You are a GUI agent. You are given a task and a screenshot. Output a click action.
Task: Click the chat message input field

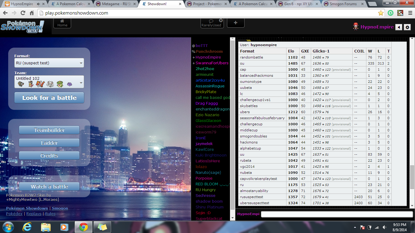pyautogui.click(x=337, y=214)
